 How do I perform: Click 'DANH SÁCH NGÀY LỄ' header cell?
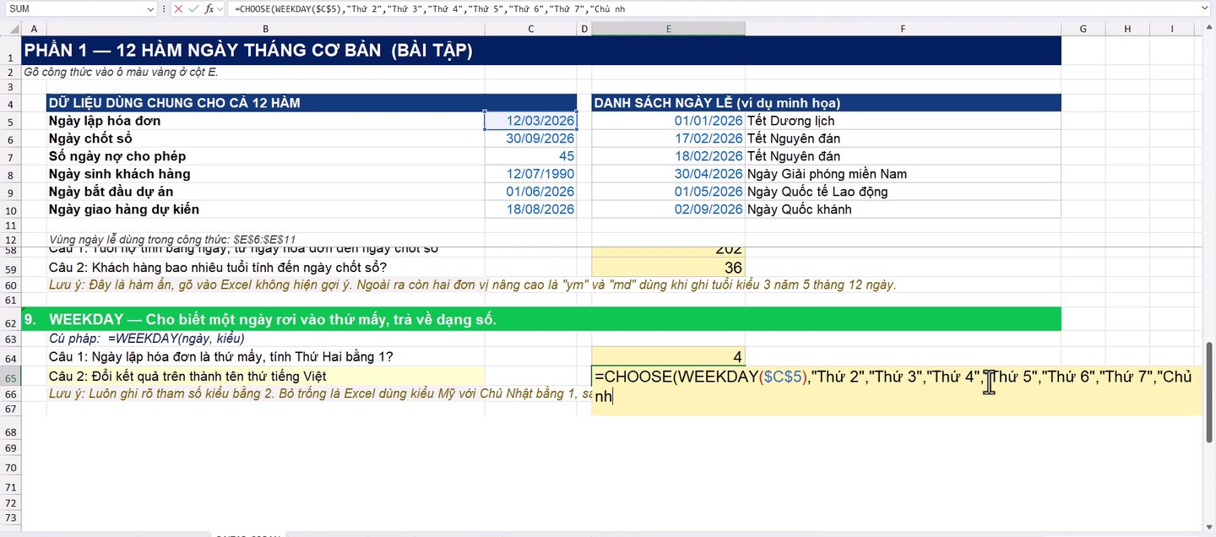(x=826, y=103)
